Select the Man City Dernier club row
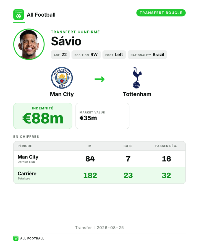The image size is (199, 249). pos(99,159)
